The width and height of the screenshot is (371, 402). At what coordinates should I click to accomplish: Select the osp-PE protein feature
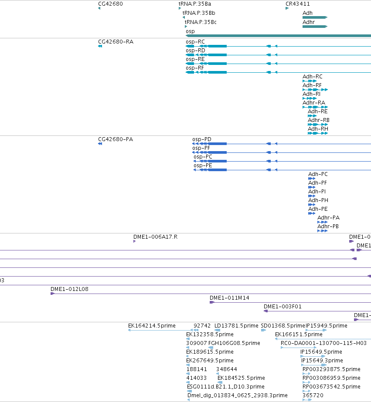click(282, 170)
